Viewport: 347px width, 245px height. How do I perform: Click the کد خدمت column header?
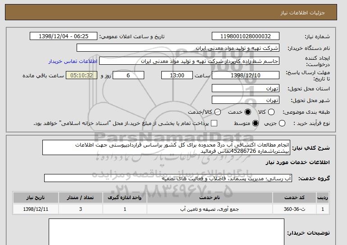(294, 197)
